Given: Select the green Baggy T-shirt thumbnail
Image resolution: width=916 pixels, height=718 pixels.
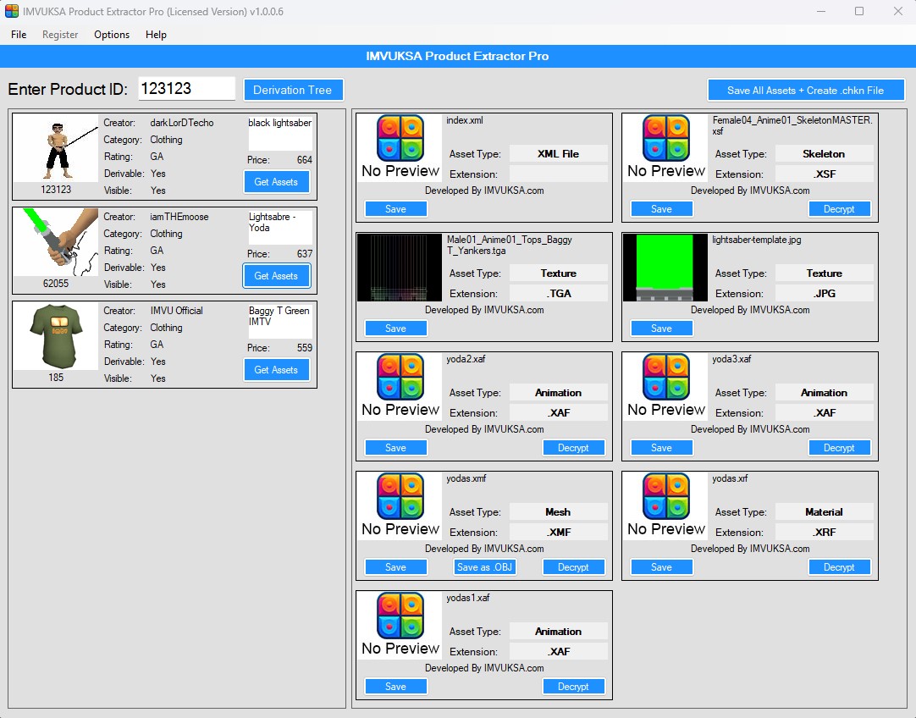Looking at the screenshot, I should click(x=56, y=336).
